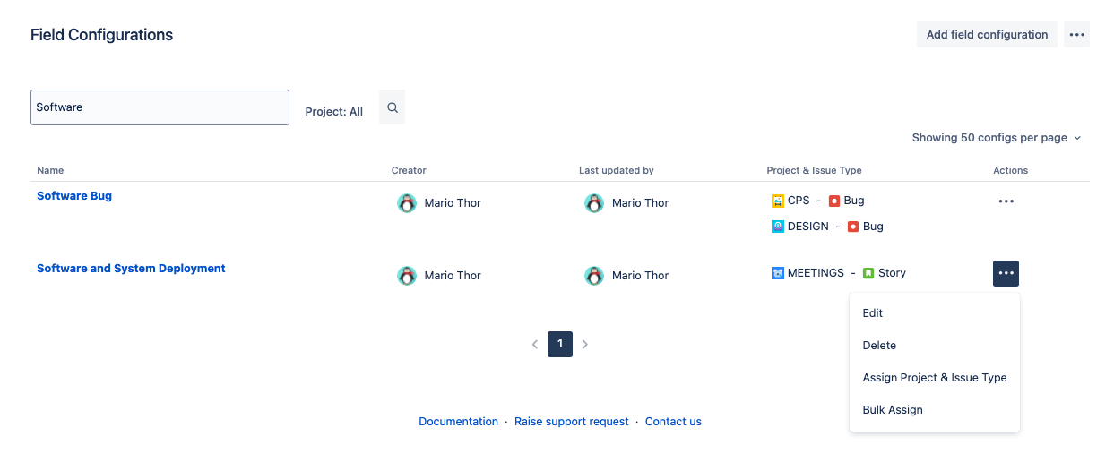
Task: Click the CPS project icon
Action: 778,201
